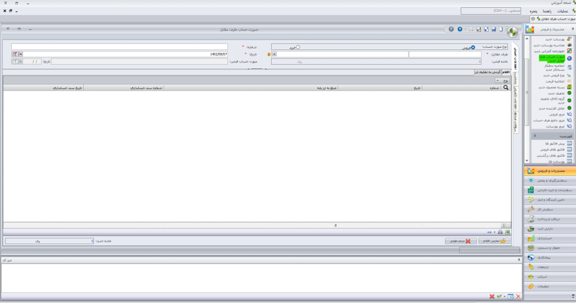Click calendar picker icon beside date field

click(x=15, y=55)
